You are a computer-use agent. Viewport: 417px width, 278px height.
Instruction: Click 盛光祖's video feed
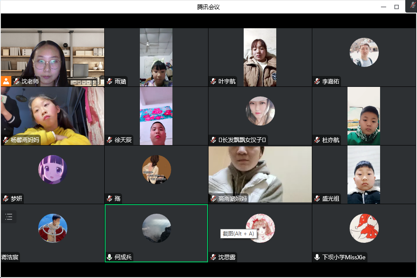[364, 175]
